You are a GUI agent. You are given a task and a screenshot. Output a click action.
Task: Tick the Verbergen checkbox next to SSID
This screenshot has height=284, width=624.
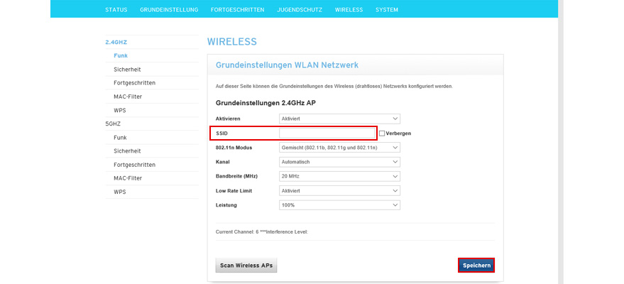point(382,133)
